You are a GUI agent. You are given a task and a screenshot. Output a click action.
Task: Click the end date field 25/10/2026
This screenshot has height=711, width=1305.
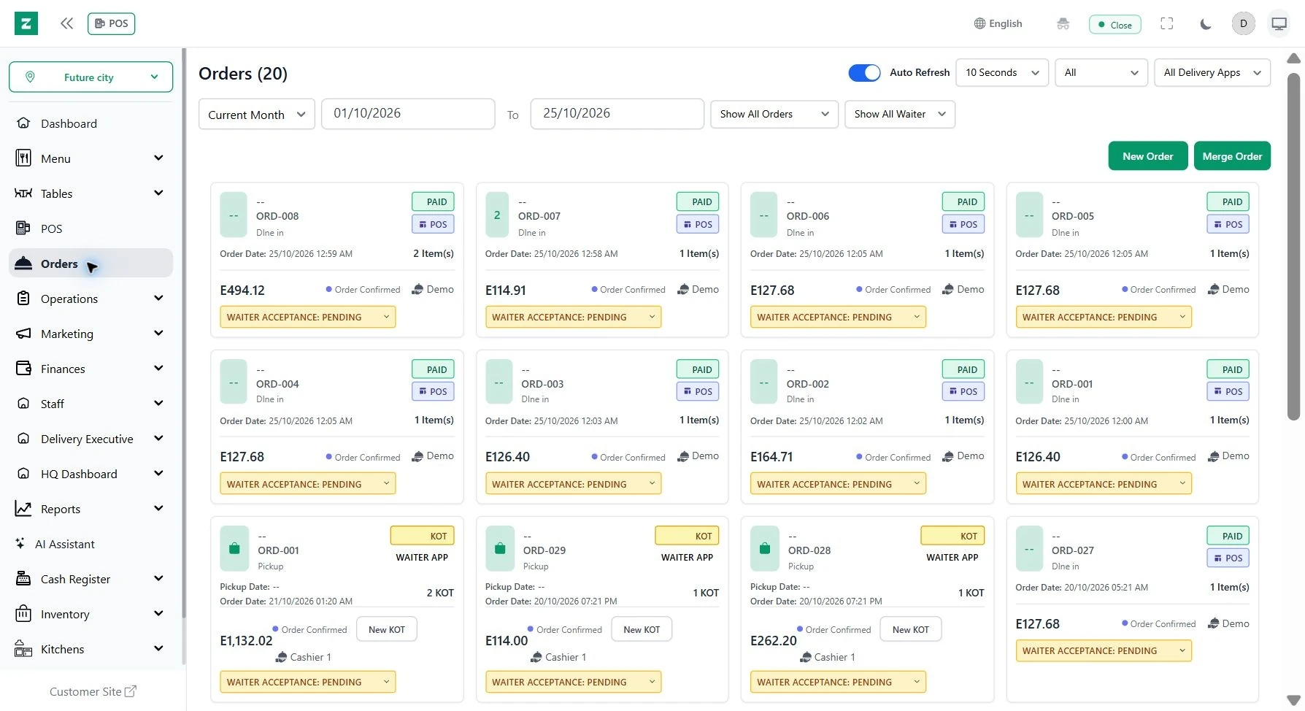pyautogui.click(x=617, y=114)
